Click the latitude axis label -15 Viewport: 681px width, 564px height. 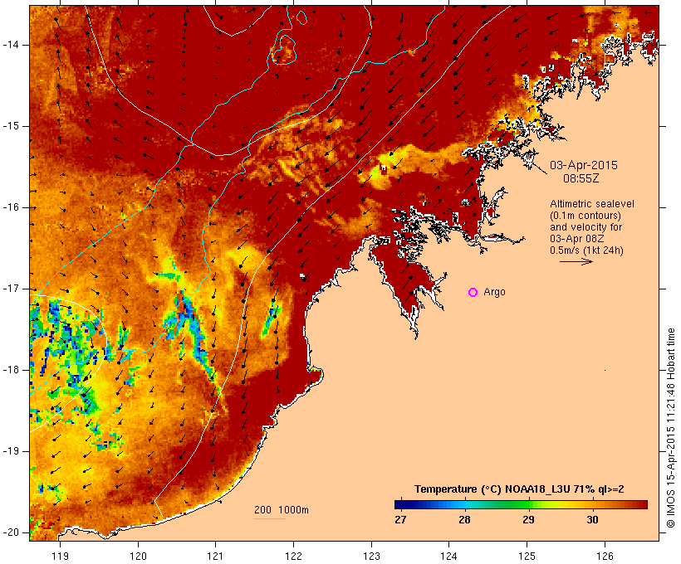[11, 126]
